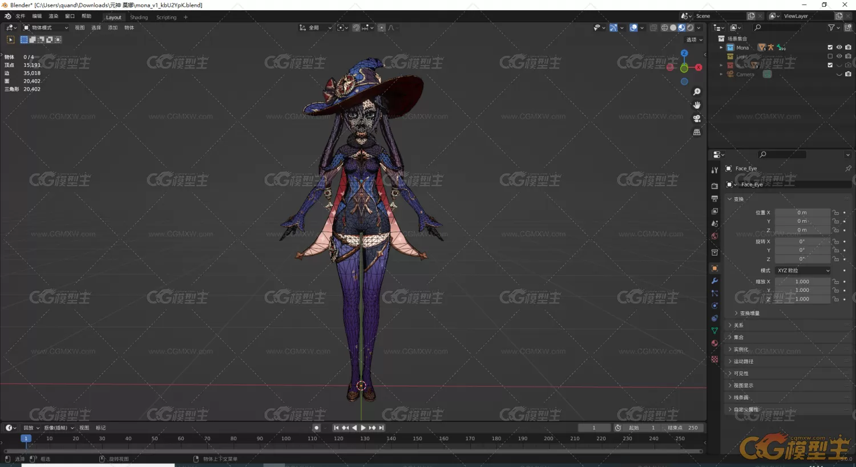Image resolution: width=856 pixels, height=467 pixels.
Task: Click the viewport zoom magnifier icon
Action: (x=697, y=92)
